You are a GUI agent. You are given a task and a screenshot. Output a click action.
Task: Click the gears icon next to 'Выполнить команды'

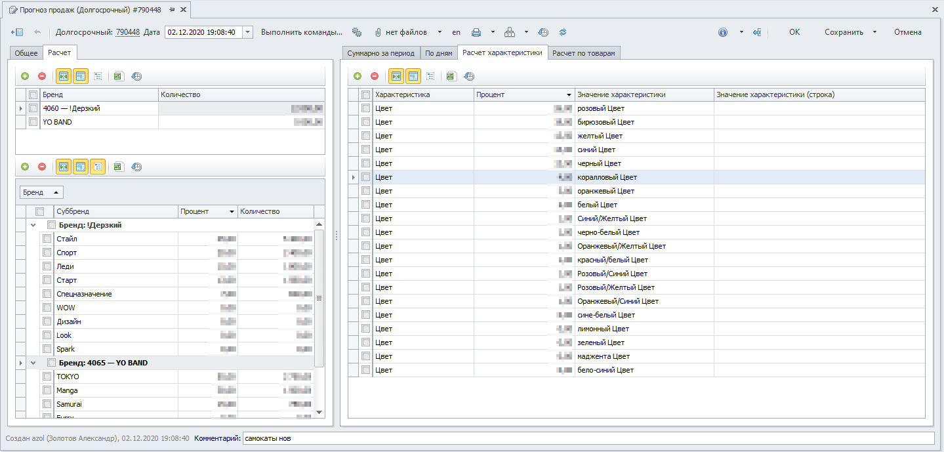(x=357, y=32)
